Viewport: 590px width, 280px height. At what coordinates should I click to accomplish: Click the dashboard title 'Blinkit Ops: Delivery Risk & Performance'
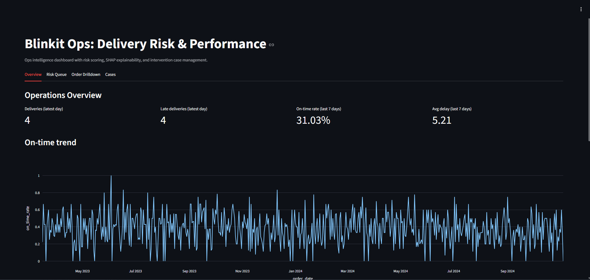[x=145, y=44]
